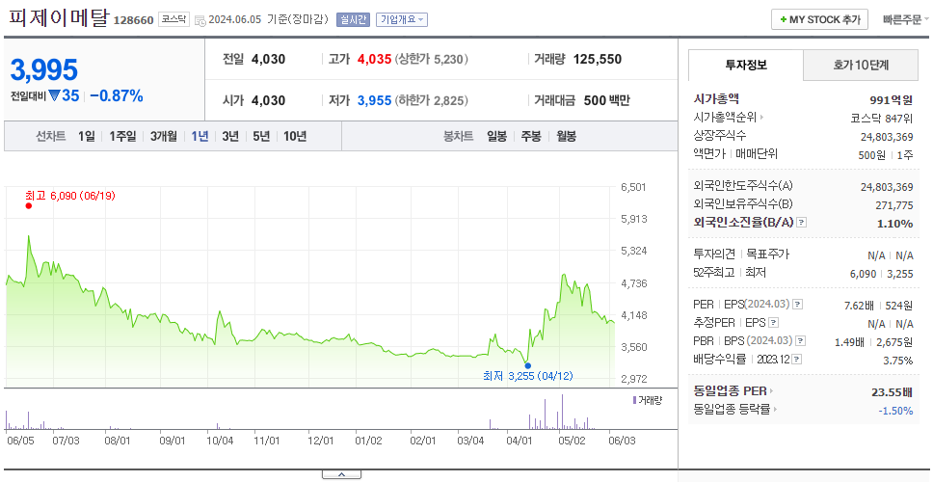Open the 빠른주문 dropdown

click(906, 19)
